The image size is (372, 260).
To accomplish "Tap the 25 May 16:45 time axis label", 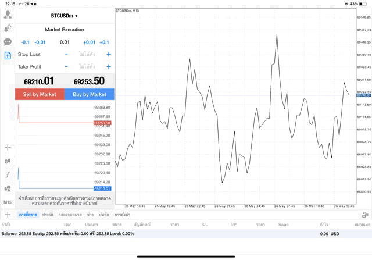I will tap(135, 206).
